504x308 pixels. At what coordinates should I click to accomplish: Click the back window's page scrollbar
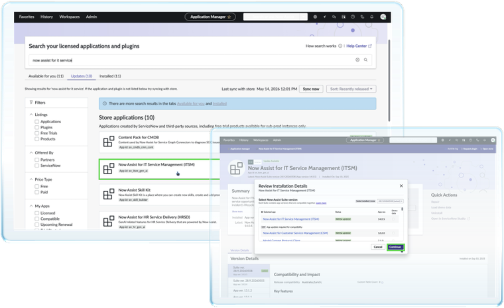coord(389,80)
